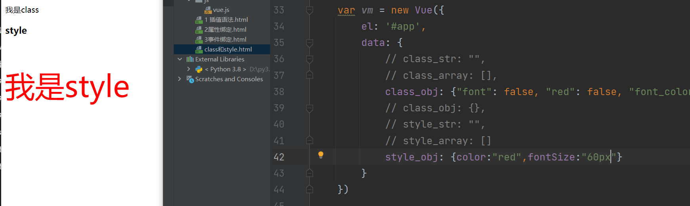
Task: Click the Scratches and Consoles icon
Action: click(190, 79)
